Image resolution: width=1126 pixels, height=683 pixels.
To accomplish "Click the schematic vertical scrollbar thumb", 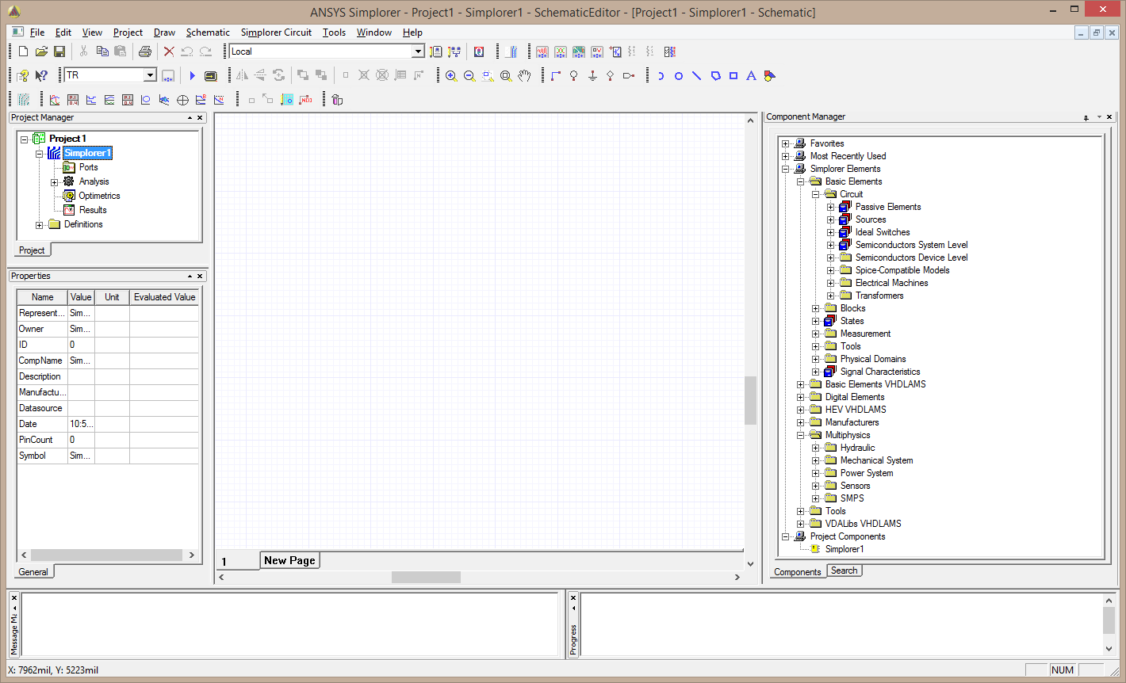I will tap(750, 400).
